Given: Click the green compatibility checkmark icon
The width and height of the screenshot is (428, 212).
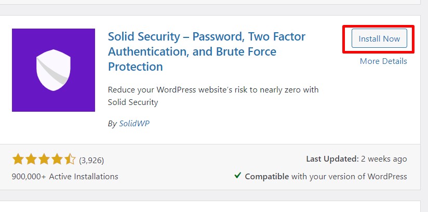Looking at the screenshot, I should 238,176.
